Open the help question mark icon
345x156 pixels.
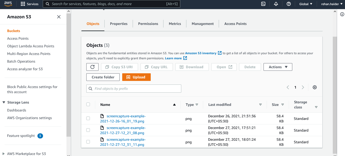pos(288,4)
